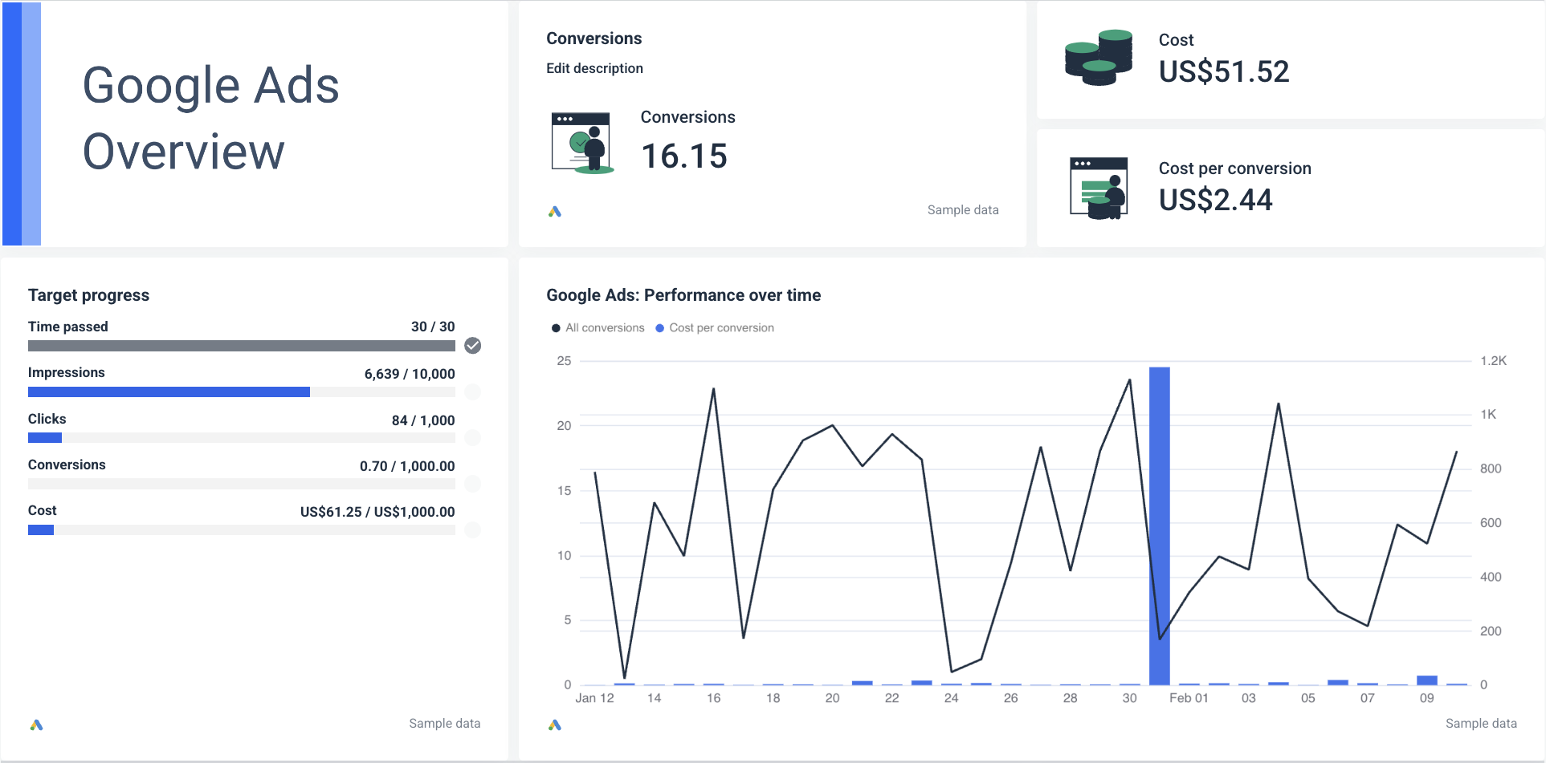Click the Feb 01 axis label
The width and height of the screenshot is (1546, 763).
point(1189,699)
